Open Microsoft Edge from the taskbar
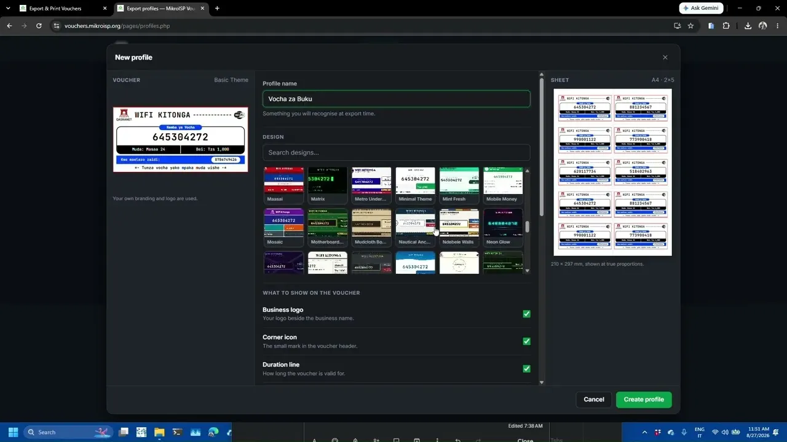787x442 pixels. coord(213,432)
